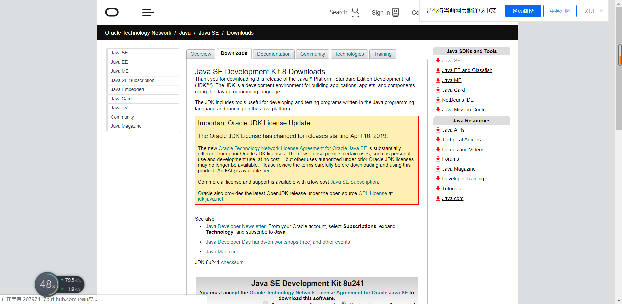Viewport: 622px width, 304px height.
Task: Switch to the Overview tab
Action: (201, 54)
